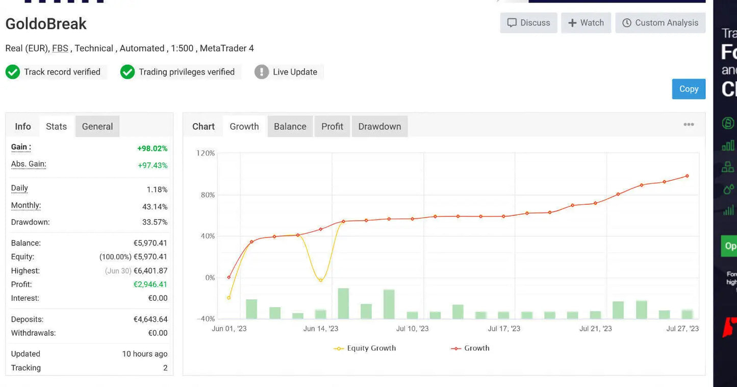Toggle the Equity Growth legend series
Image resolution: width=737 pixels, height=387 pixels.
(x=365, y=348)
